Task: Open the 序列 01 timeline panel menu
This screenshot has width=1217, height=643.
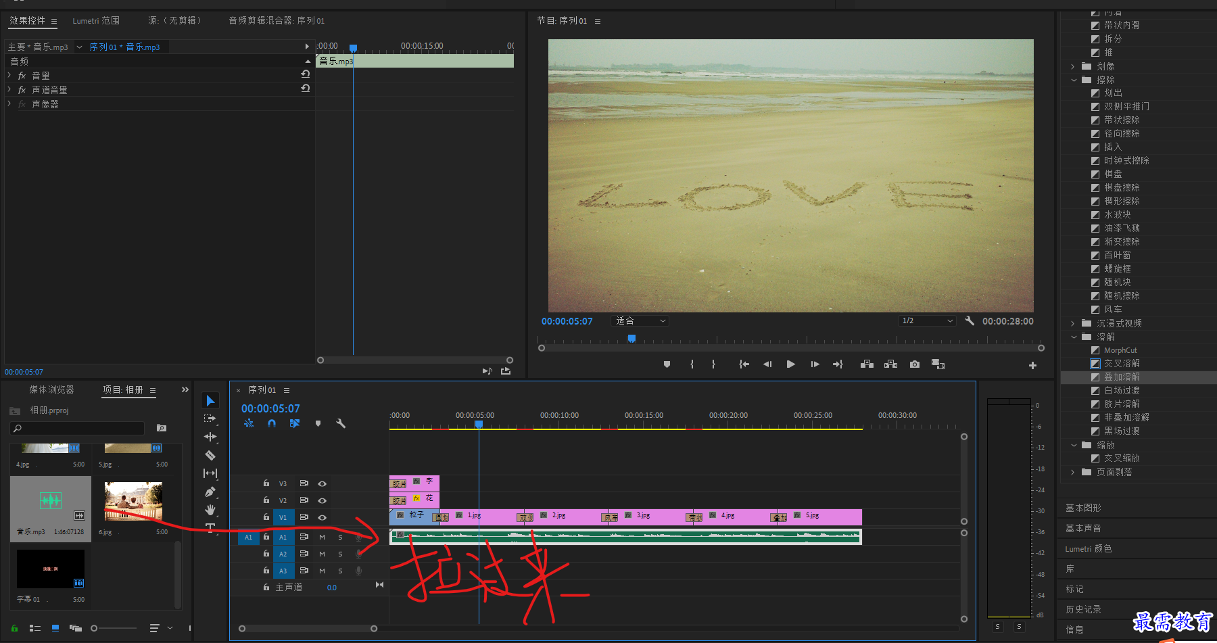Action: click(287, 390)
